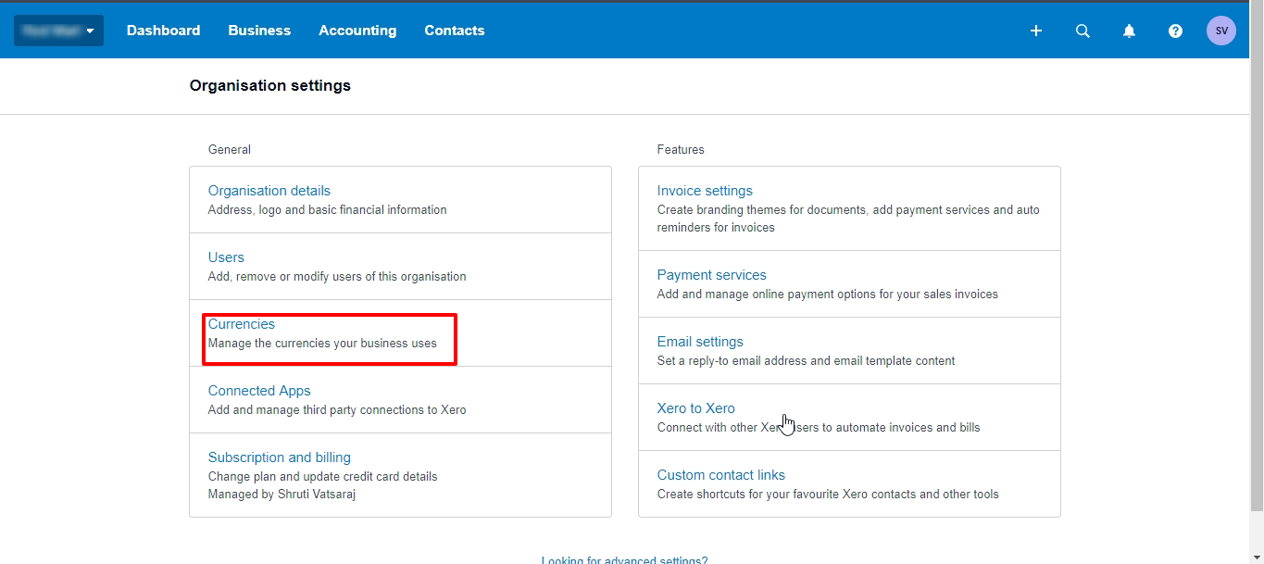
Task: Open Payment services link
Action: (712, 275)
